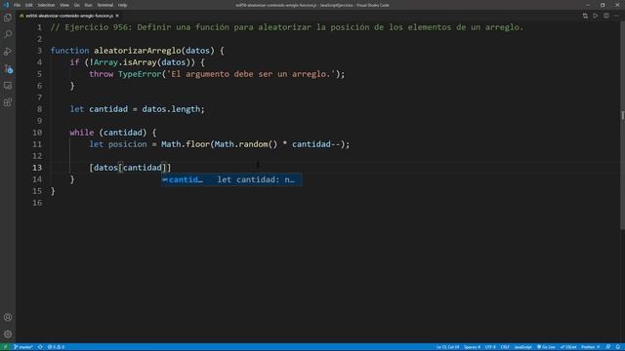Open the Explorer view in activity bar
This screenshot has height=351, width=625.
(8, 18)
